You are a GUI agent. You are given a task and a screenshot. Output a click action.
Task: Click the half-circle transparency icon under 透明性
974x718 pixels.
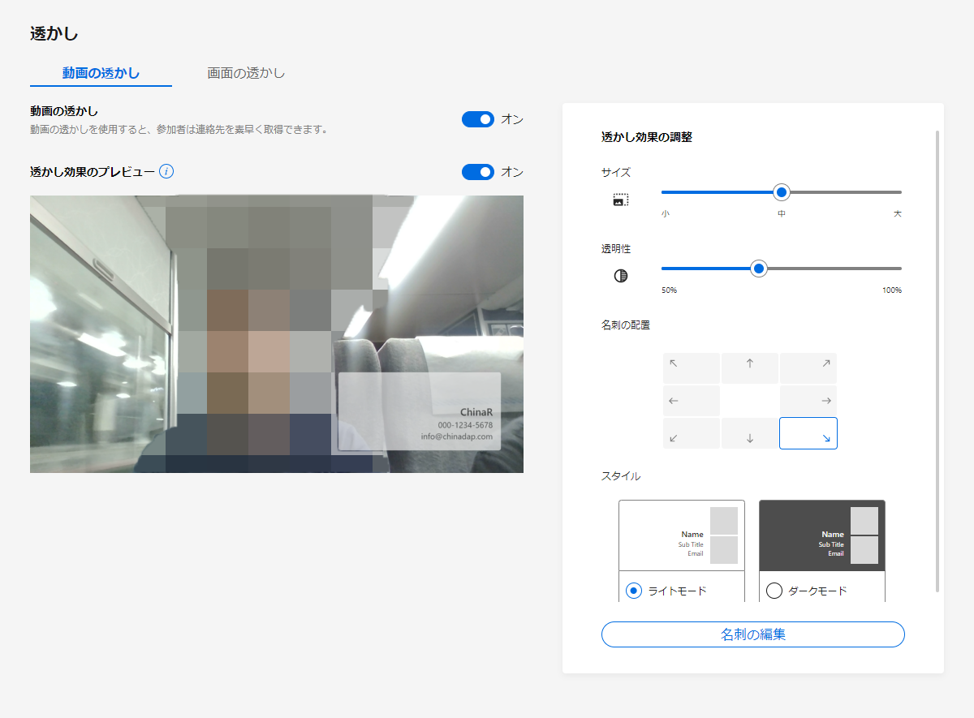[x=621, y=276]
